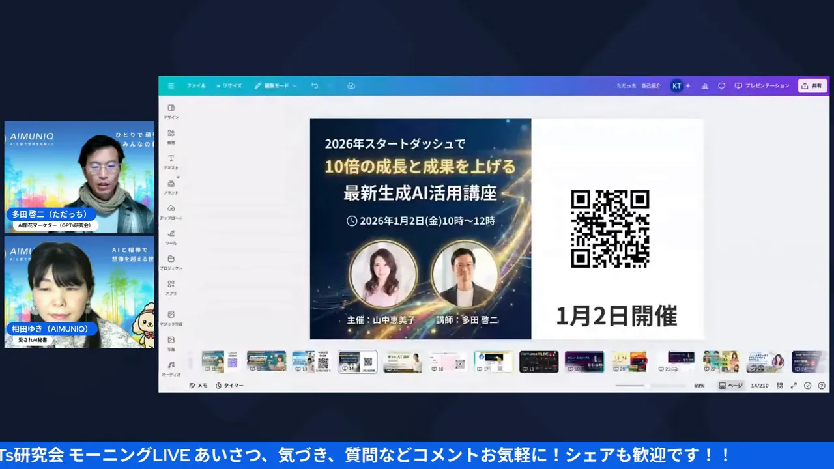
Task: Open the オーディオ (Audio) panel
Action: tap(171, 368)
